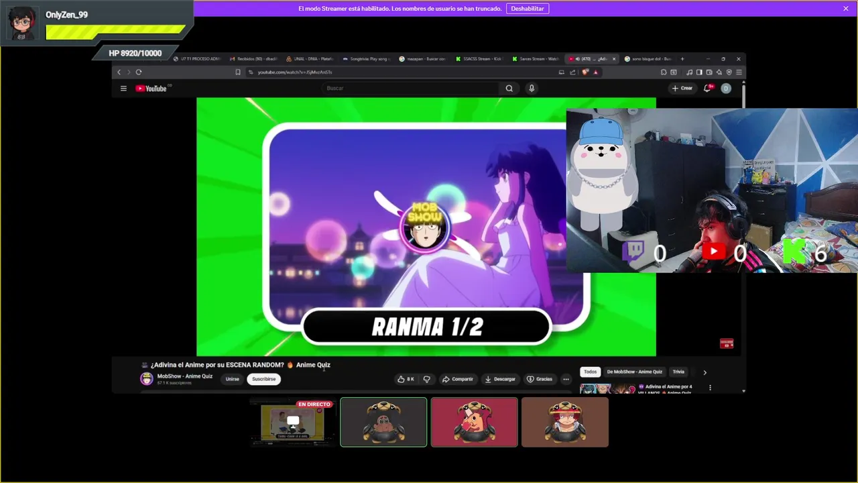Viewport: 858px width, 483px height.
Task: Select the Todos filter chip
Action: (590, 372)
